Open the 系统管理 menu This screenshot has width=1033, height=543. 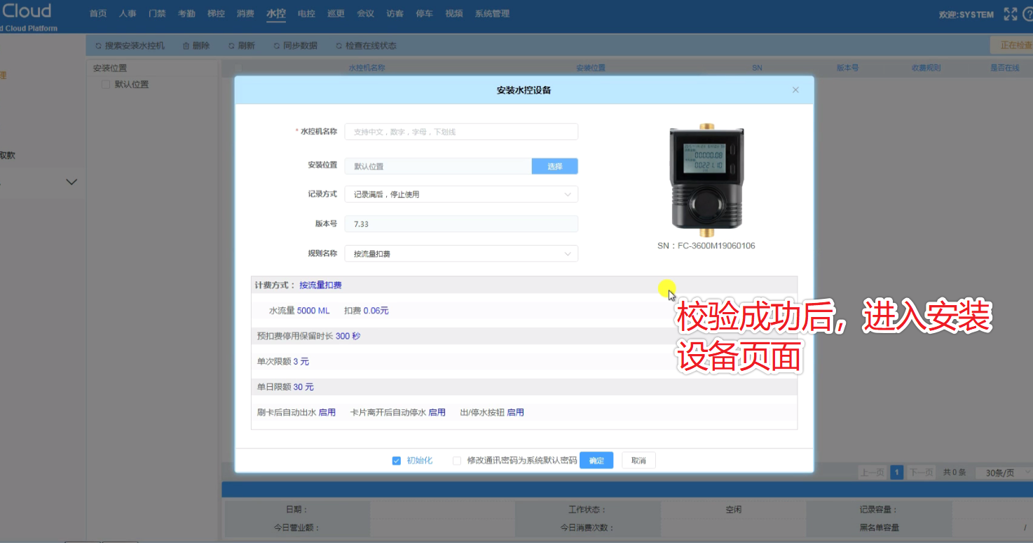(x=492, y=14)
